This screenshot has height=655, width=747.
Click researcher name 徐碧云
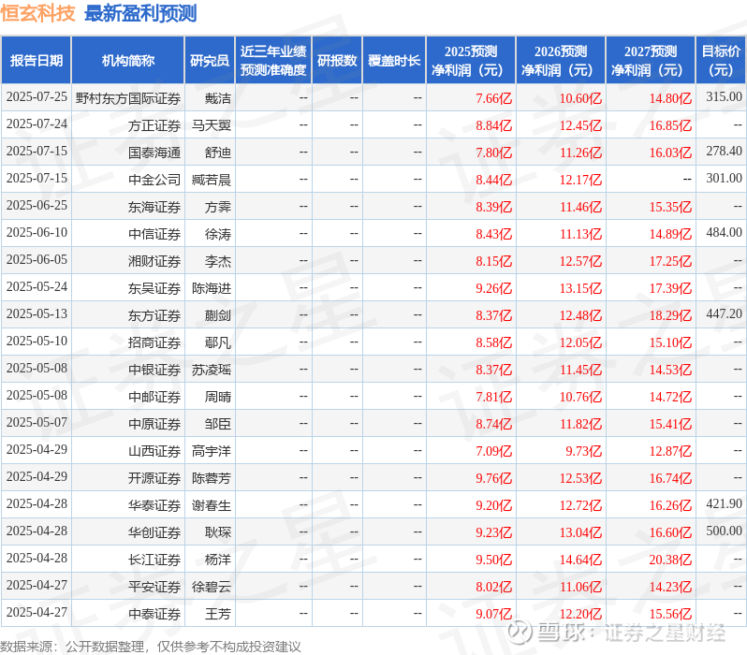[x=212, y=588]
